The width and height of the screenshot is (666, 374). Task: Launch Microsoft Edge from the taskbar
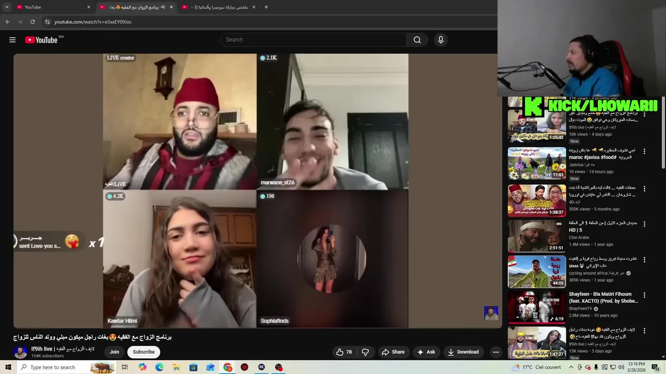pyautogui.click(x=159, y=367)
